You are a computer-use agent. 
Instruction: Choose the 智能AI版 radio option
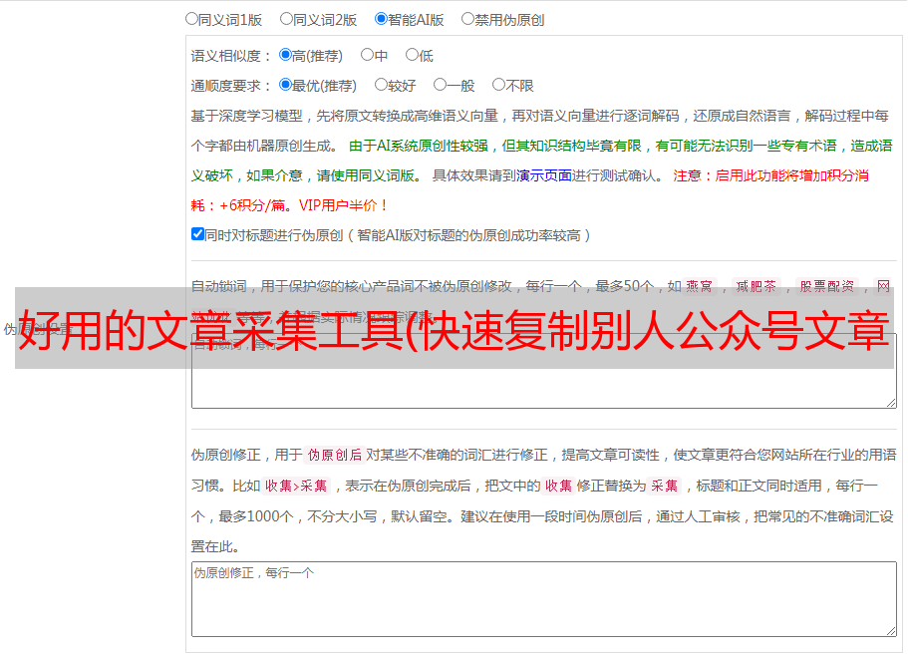point(381,19)
